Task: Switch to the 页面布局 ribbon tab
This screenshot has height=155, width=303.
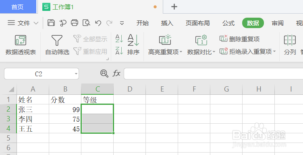Action: [x=198, y=23]
